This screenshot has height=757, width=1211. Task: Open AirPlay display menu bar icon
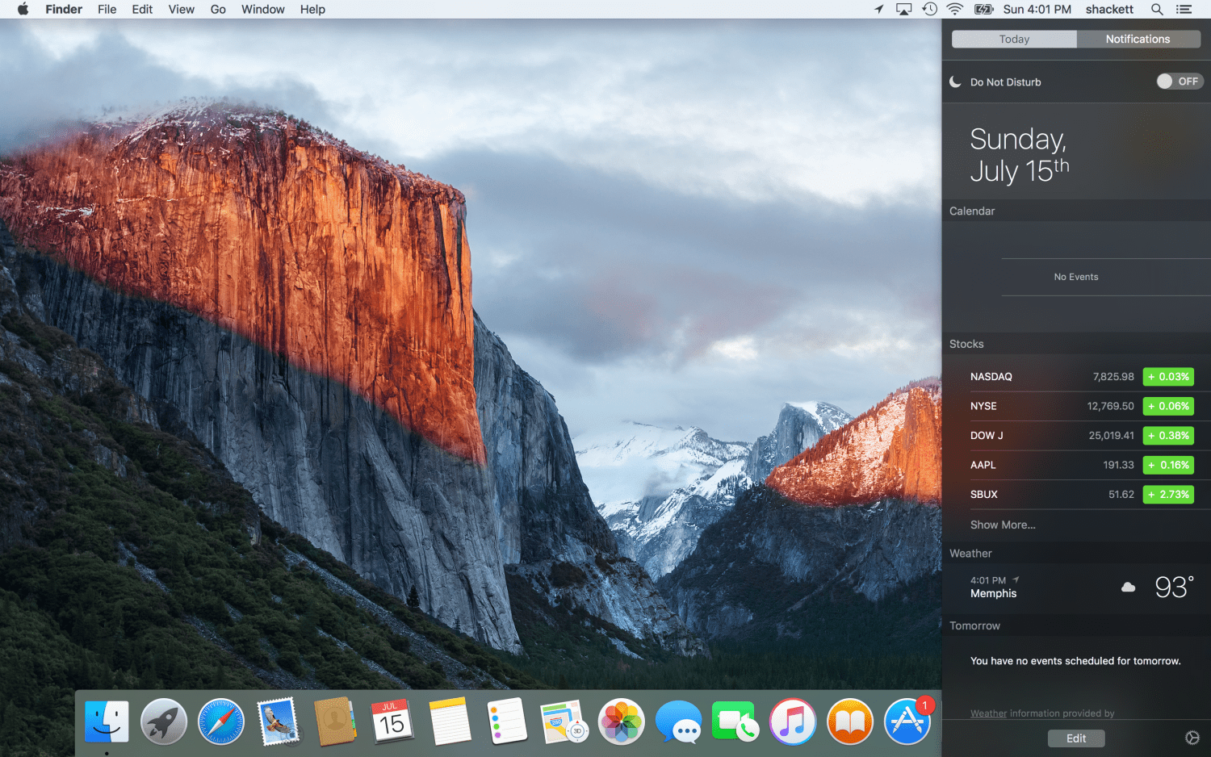pyautogui.click(x=904, y=9)
